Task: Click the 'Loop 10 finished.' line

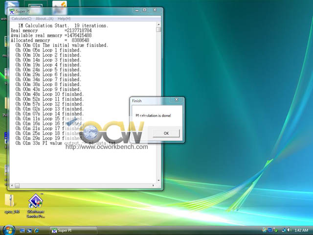Action: point(49,94)
